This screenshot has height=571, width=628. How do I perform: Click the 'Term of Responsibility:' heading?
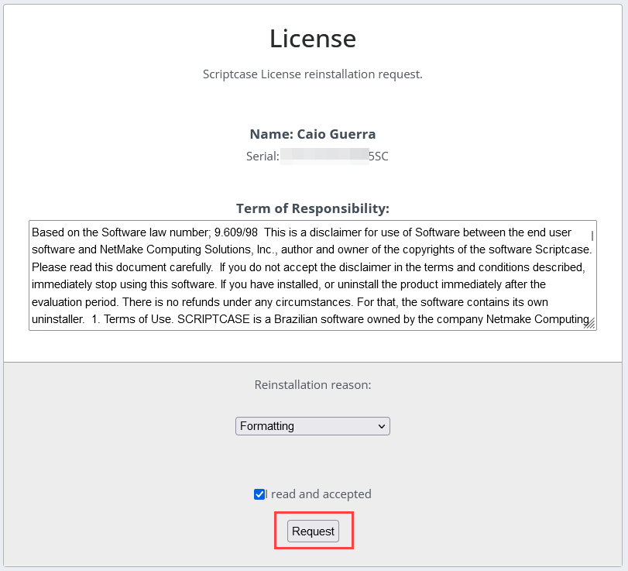(x=313, y=208)
